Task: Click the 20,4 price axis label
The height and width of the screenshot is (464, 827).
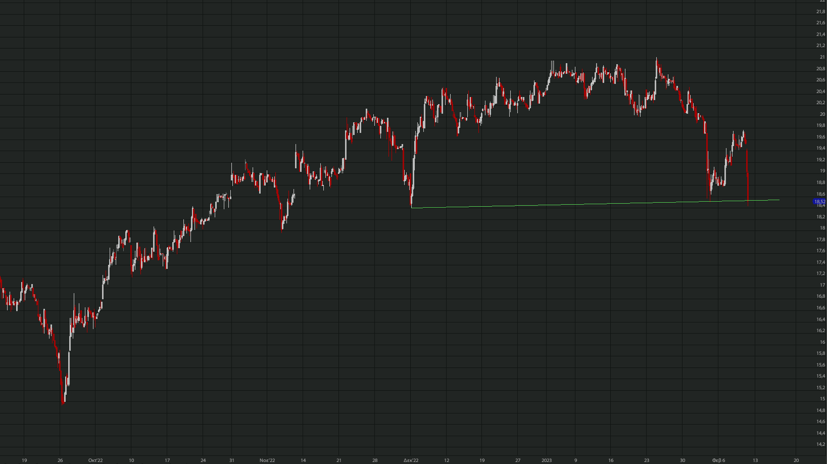Action: (x=821, y=91)
